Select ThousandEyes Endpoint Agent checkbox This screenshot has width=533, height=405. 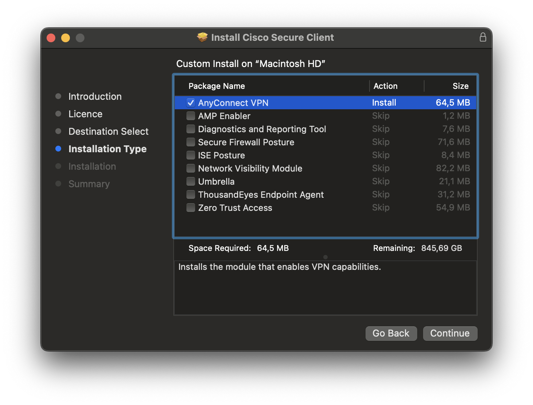click(x=191, y=194)
